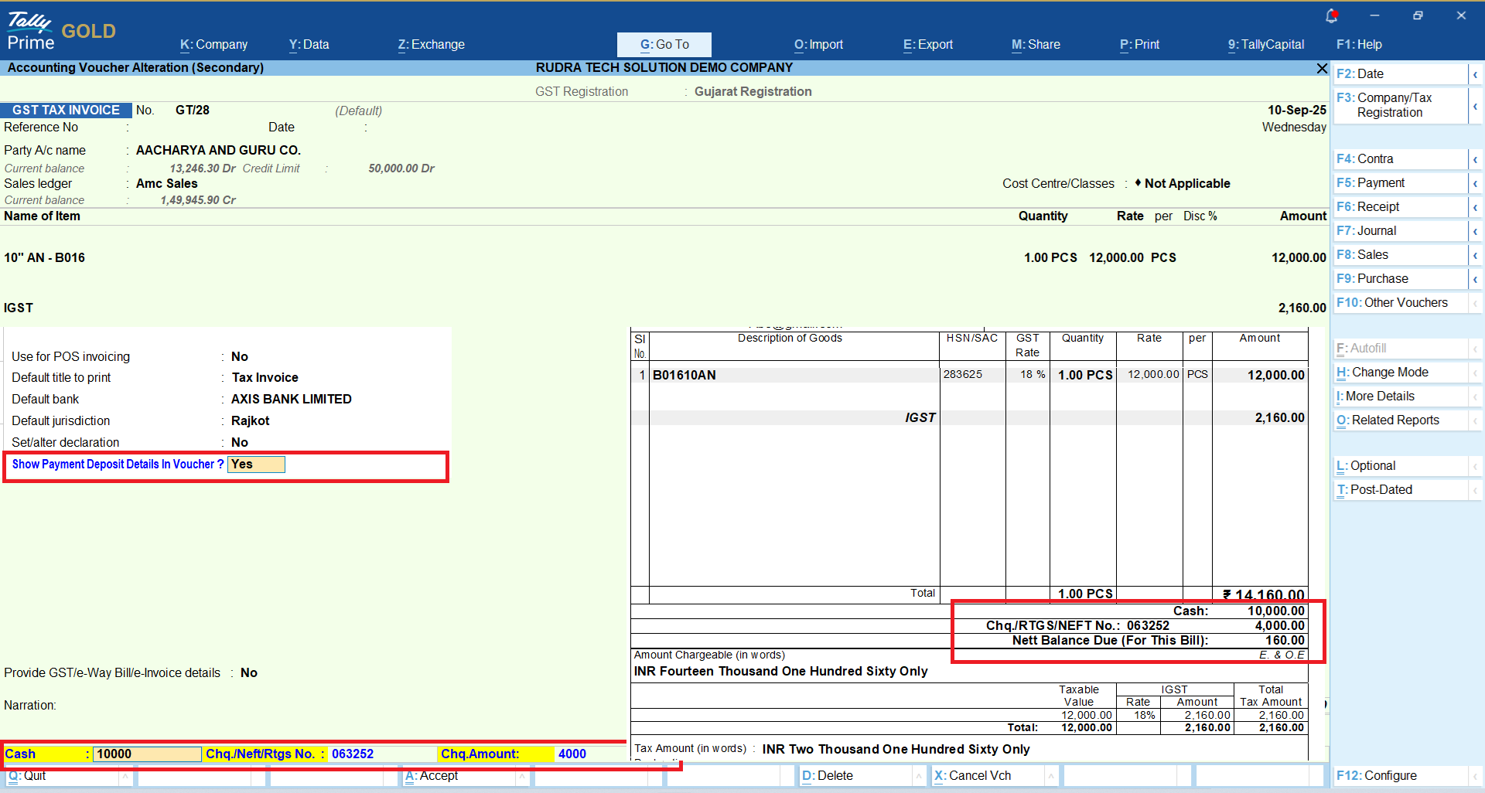Image resolution: width=1485 pixels, height=793 pixels.
Task: Restore down the application window
Action: pos(1417,15)
